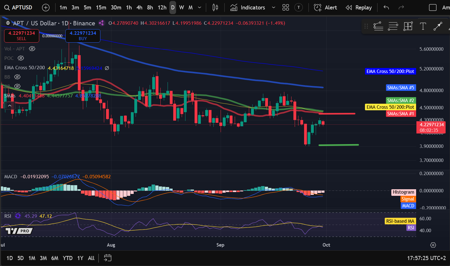Viewport: 450px width, 266px height.
Task: Select the green horizontal line drawing
Action: coord(339,145)
